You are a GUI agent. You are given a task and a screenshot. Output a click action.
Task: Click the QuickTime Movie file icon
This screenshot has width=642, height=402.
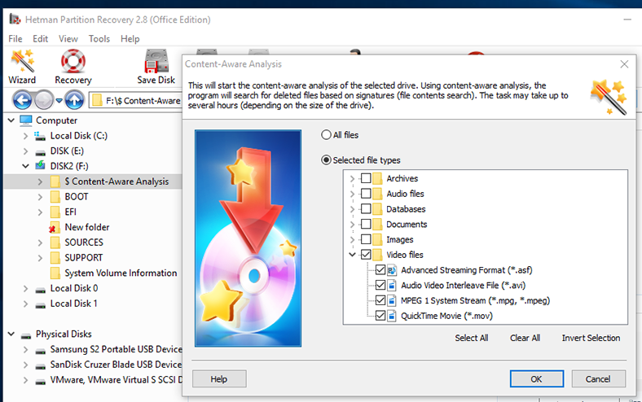click(392, 316)
